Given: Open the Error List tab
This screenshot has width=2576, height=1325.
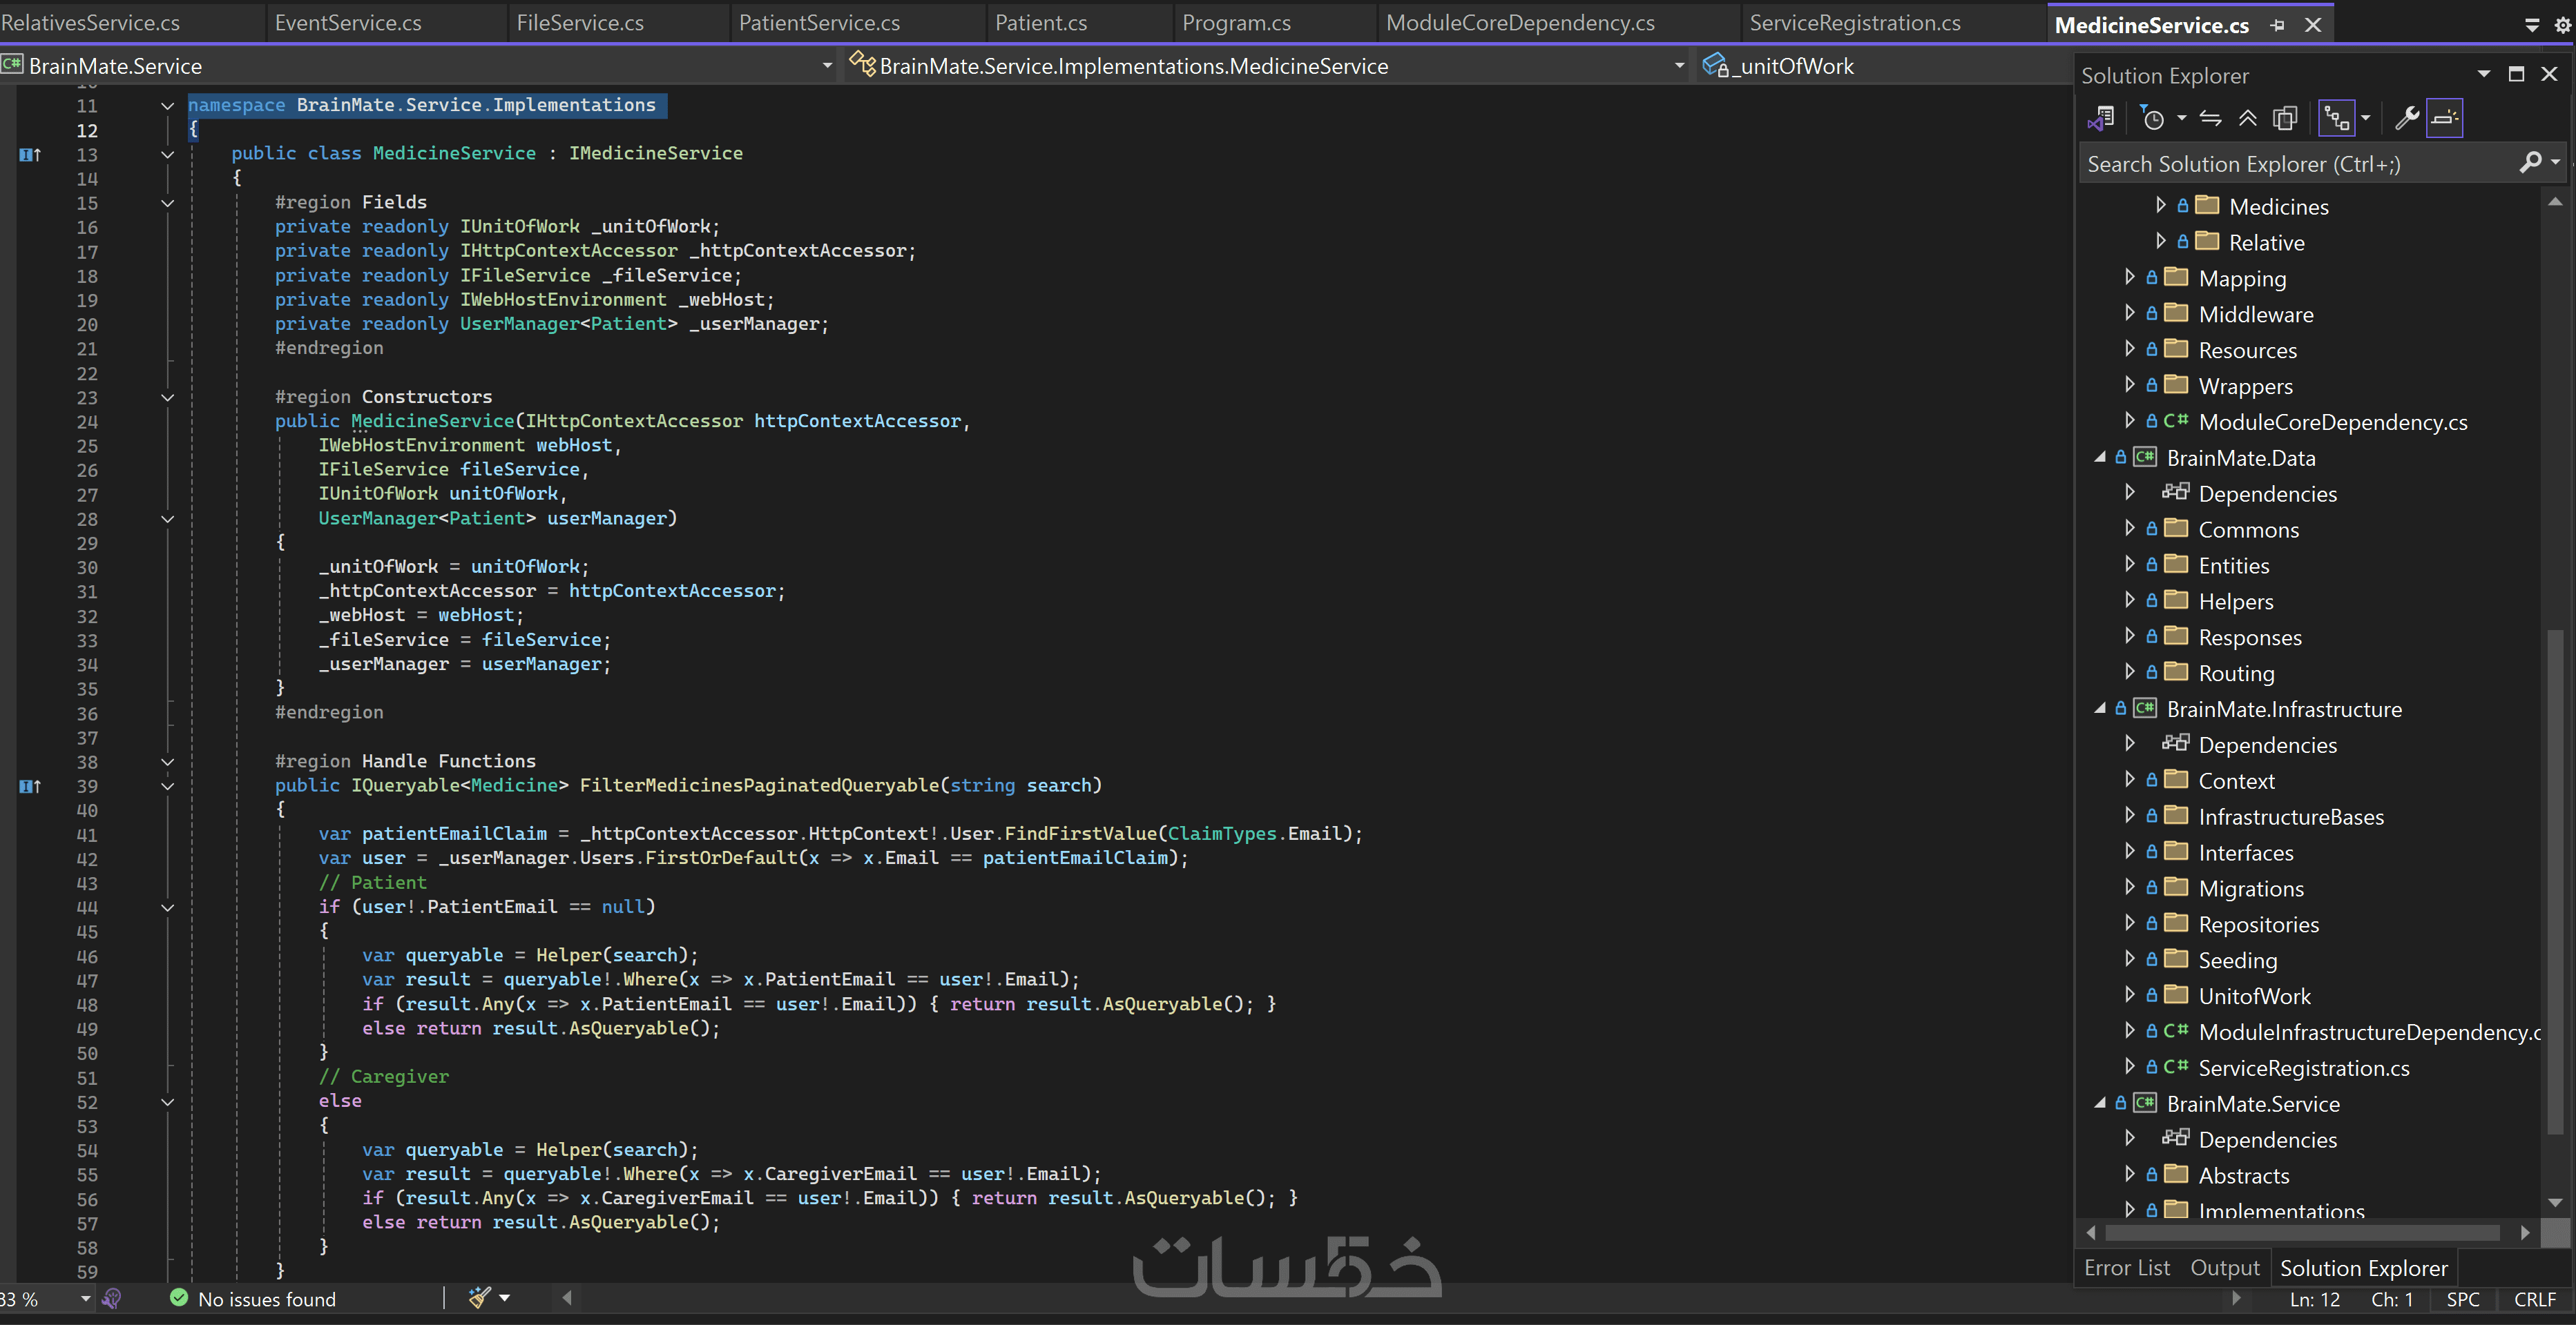Looking at the screenshot, I should [x=2127, y=1268].
